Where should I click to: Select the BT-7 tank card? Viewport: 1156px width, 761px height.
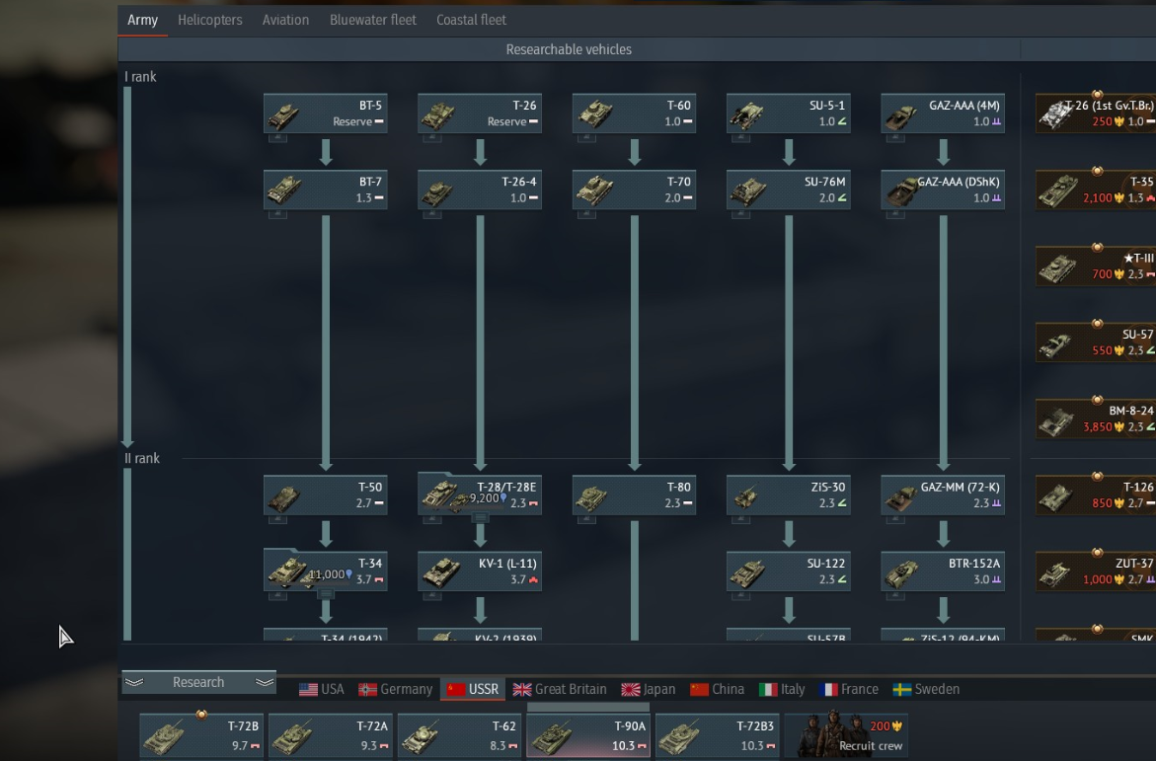(x=325, y=190)
